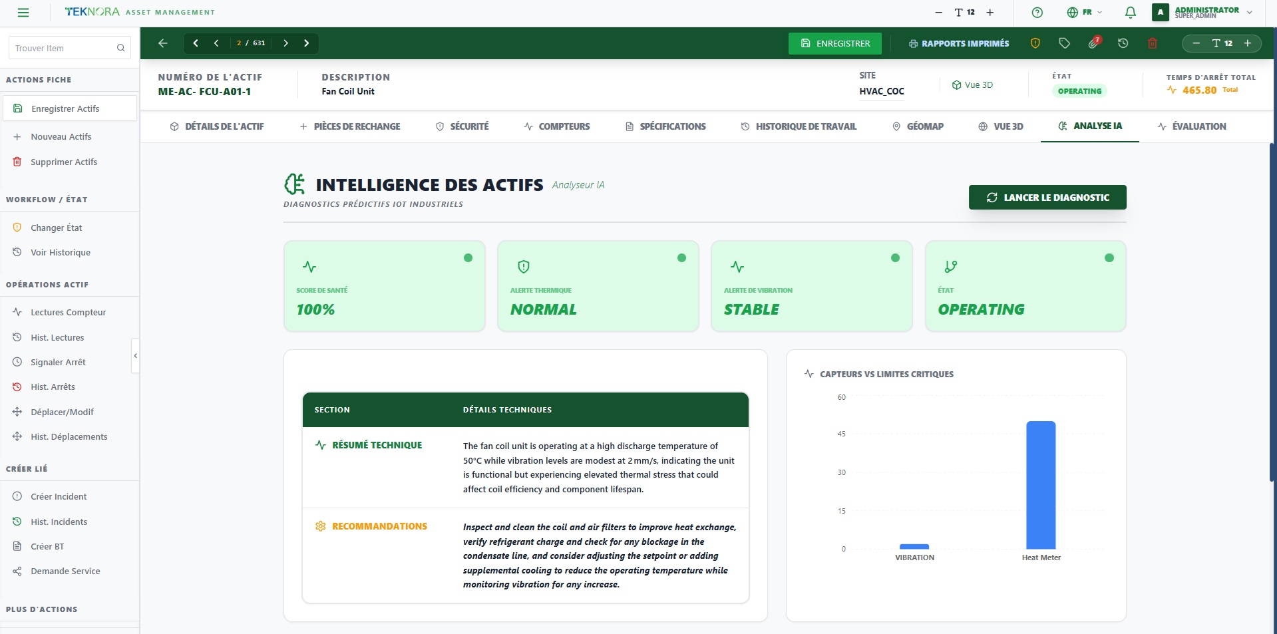Select the ANALYSE IA tab
This screenshot has width=1277, height=634.
coord(1090,126)
